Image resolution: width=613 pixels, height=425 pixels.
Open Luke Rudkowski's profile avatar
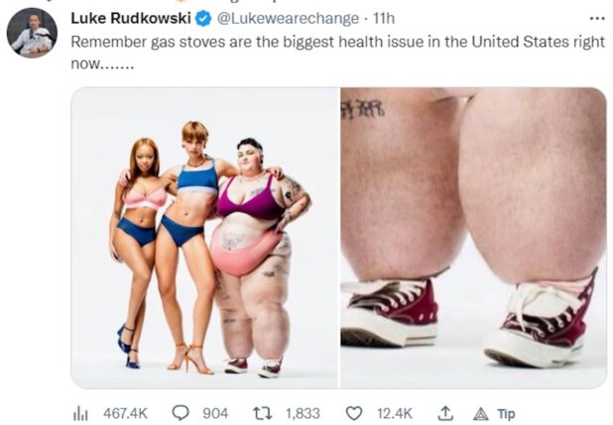(x=32, y=33)
